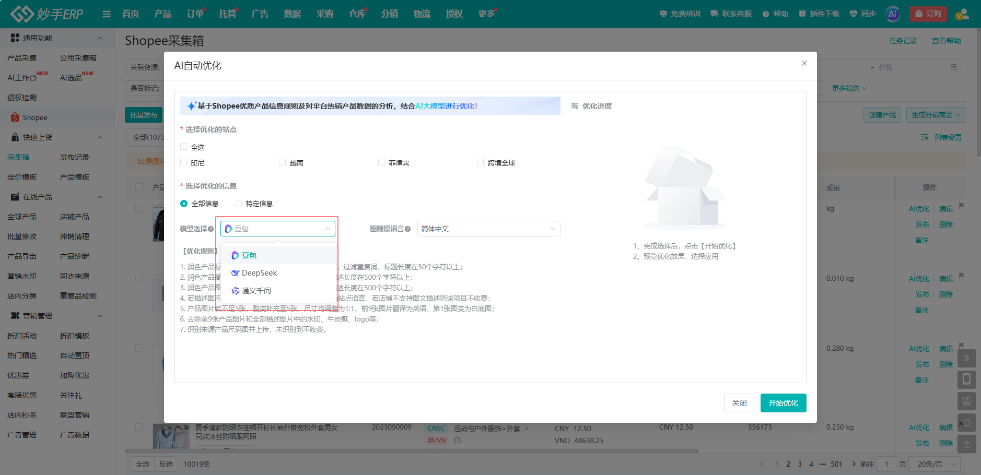This screenshot has height=475, width=981.
Task: Check the table header select-all checkbox
Action: (139, 187)
